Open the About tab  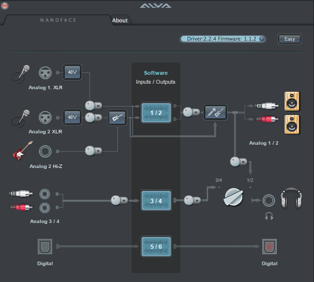point(120,20)
